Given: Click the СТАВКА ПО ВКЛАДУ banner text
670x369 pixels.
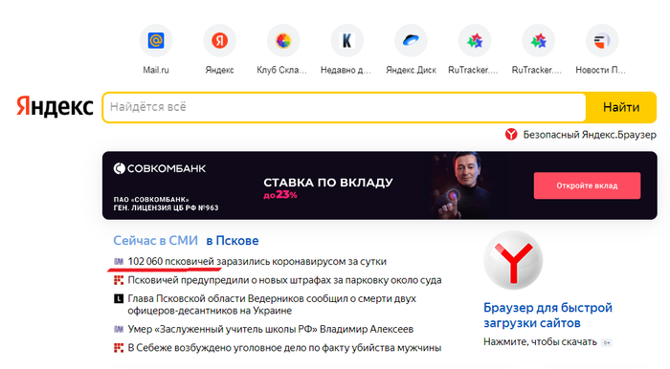Looking at the screenshot, I should pos(328,183).
